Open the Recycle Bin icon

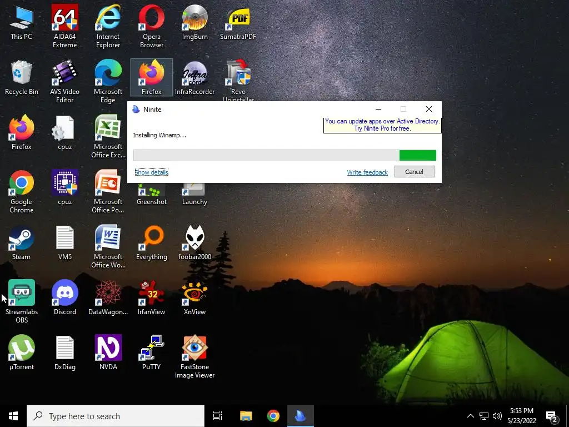click(22, 78)
